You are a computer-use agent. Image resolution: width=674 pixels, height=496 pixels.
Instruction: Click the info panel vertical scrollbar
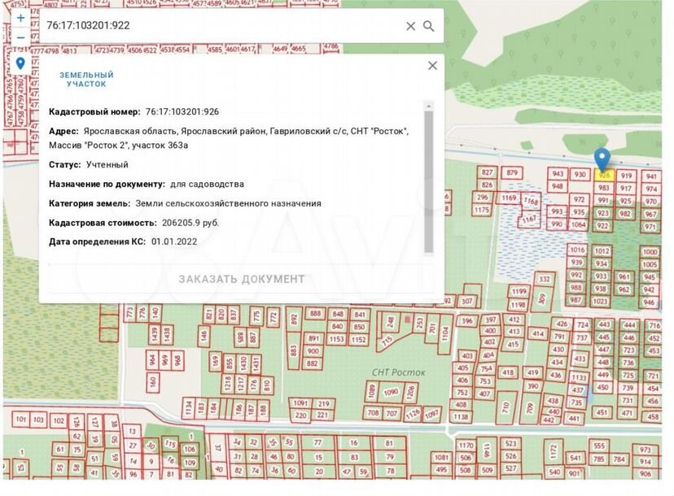tap(430, 179)
